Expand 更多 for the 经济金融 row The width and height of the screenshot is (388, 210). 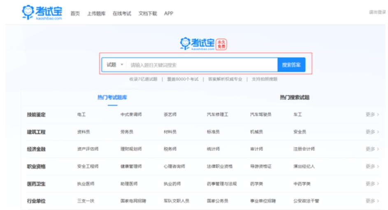(x=372, y=149)
